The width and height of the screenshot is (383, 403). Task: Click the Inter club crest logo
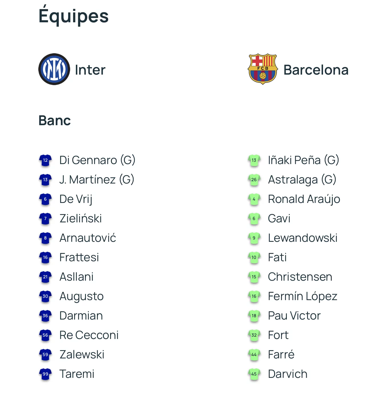pos(54,69)
